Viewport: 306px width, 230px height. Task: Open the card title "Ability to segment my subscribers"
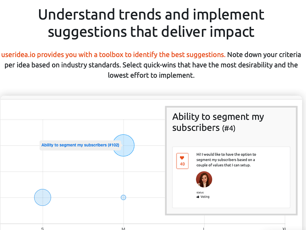(218, 122)
